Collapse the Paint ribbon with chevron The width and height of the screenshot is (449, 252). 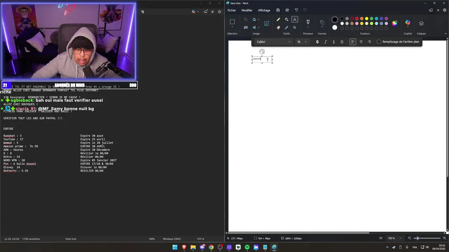pyautogui.click(x=445, y=34)
